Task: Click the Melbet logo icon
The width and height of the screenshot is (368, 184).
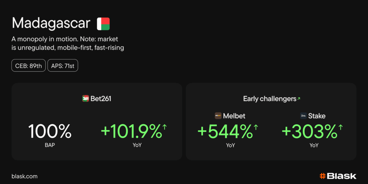Action: pos(218,116)
